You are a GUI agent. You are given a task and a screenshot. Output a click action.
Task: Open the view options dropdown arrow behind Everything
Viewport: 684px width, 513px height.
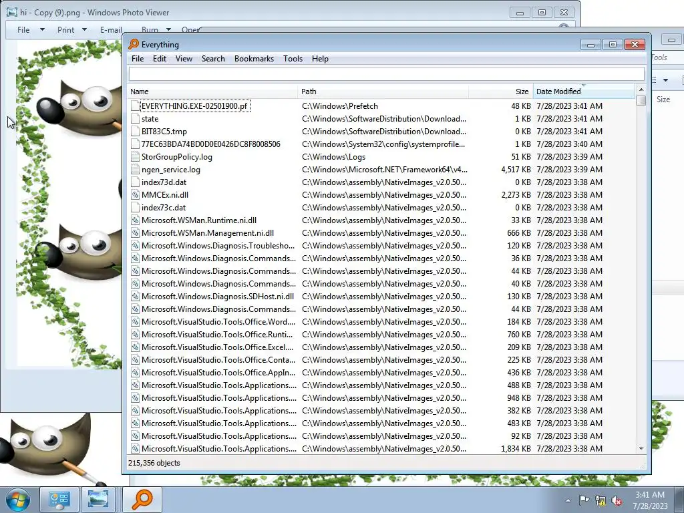click(x=666, y=80)
